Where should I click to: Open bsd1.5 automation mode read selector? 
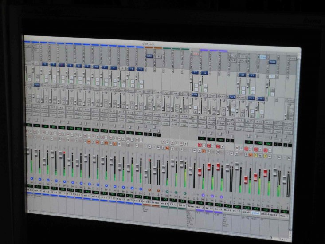pos(166,124)
